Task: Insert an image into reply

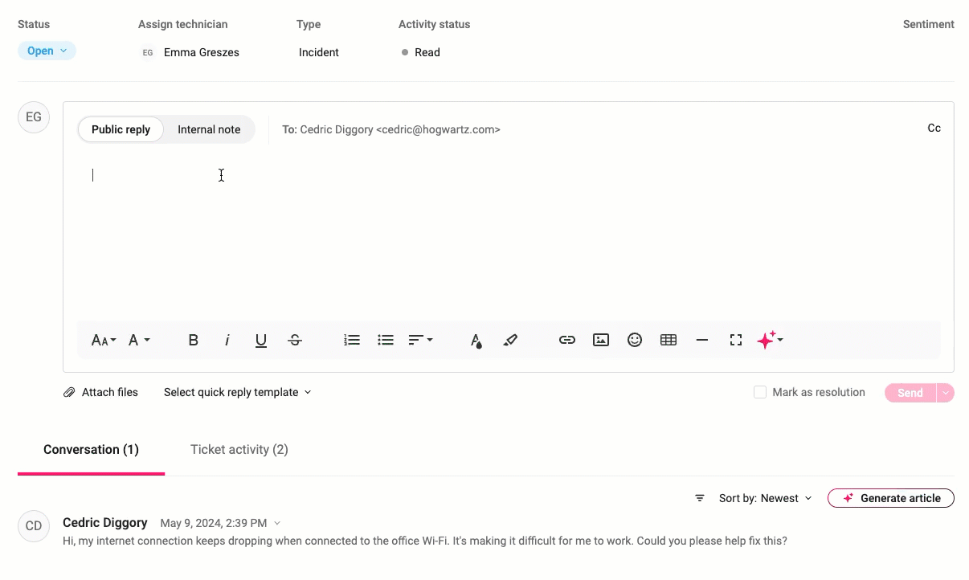Action: tap(601, 341)
